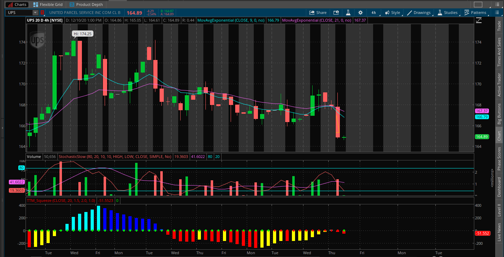Click the last price 164.89 in header
The image size is (504, 257).
point(134,13)
